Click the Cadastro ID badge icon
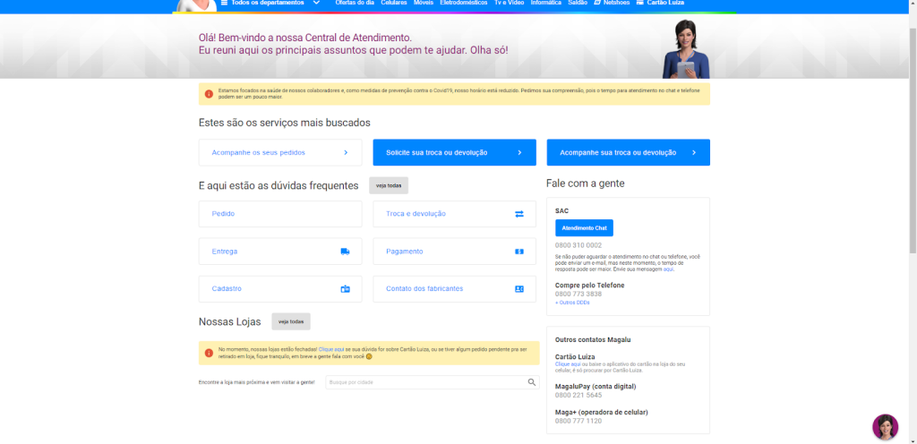The height and width of the screenshot is (444, 917). click(345, 288)
